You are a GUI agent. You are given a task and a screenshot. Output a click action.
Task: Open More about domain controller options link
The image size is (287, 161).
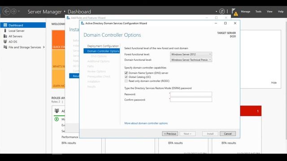coord(146,123)
